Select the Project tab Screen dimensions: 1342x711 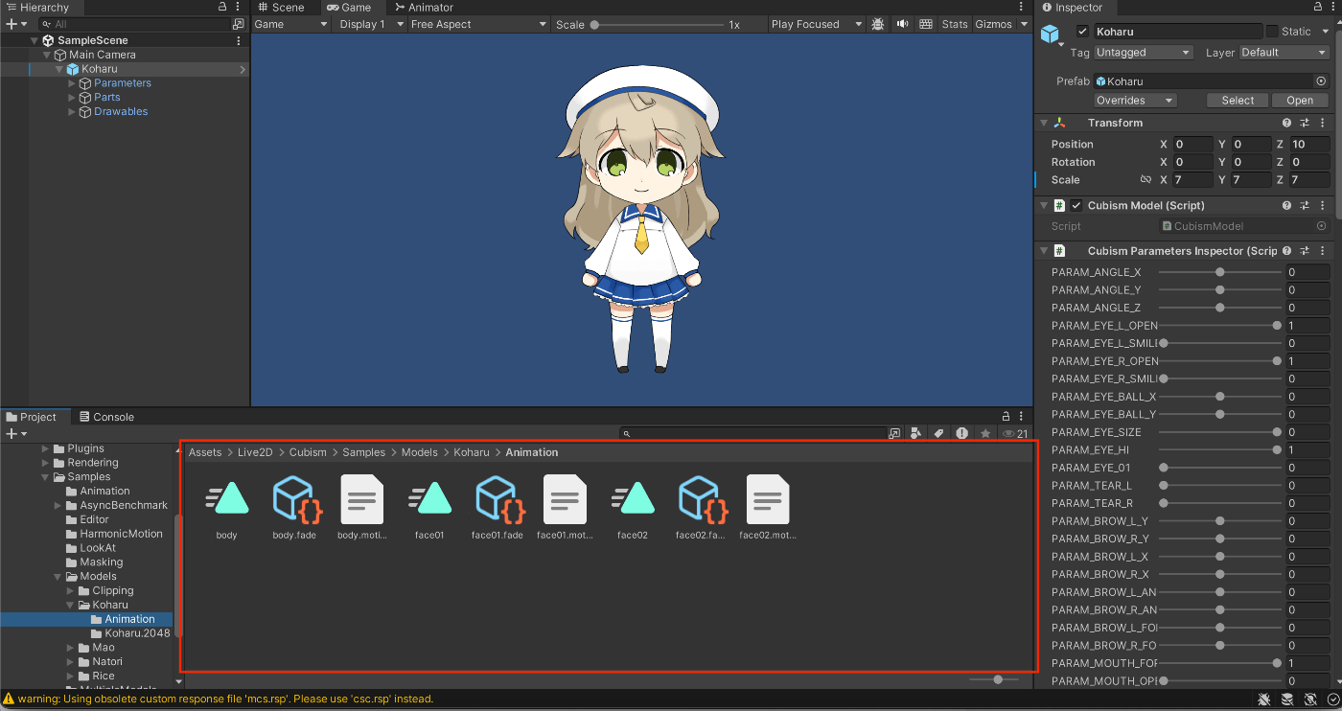coord(32,417)
